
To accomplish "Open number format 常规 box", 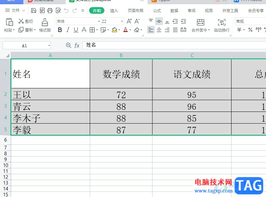I will tap(250, 22).
